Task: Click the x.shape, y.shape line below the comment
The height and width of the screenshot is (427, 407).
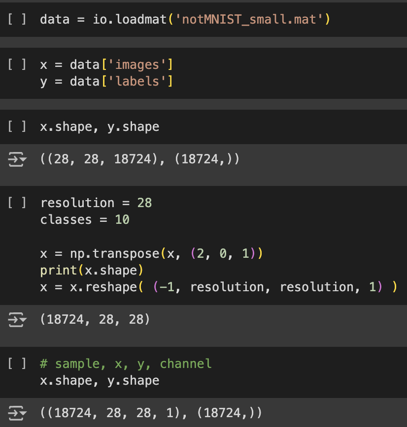Action: click(x=100, y=381)
